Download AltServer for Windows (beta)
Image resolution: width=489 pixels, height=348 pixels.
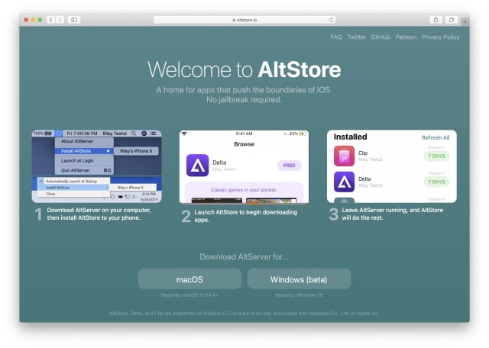(x=299, y=279)
